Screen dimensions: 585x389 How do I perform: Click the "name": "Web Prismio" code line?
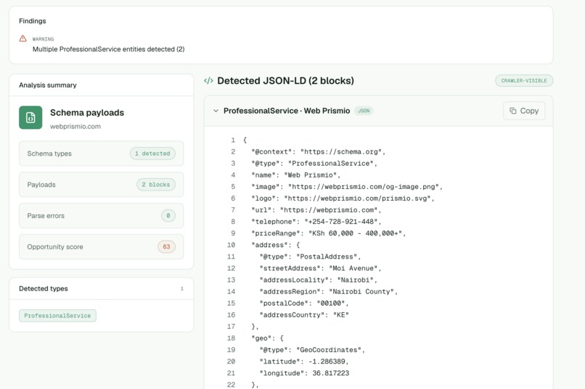pos(296,175)
